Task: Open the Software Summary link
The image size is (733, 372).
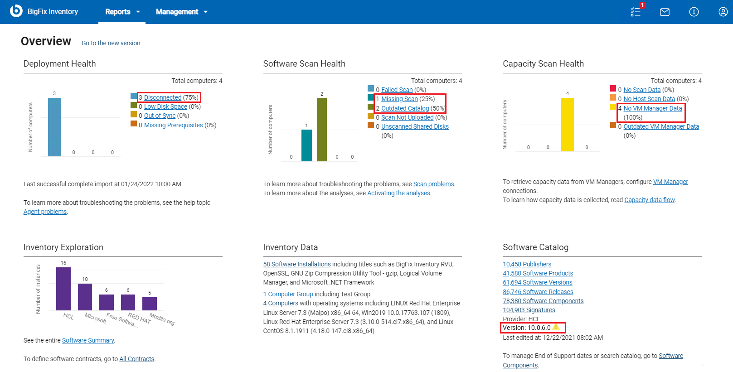Action: (x=88, y=340)
